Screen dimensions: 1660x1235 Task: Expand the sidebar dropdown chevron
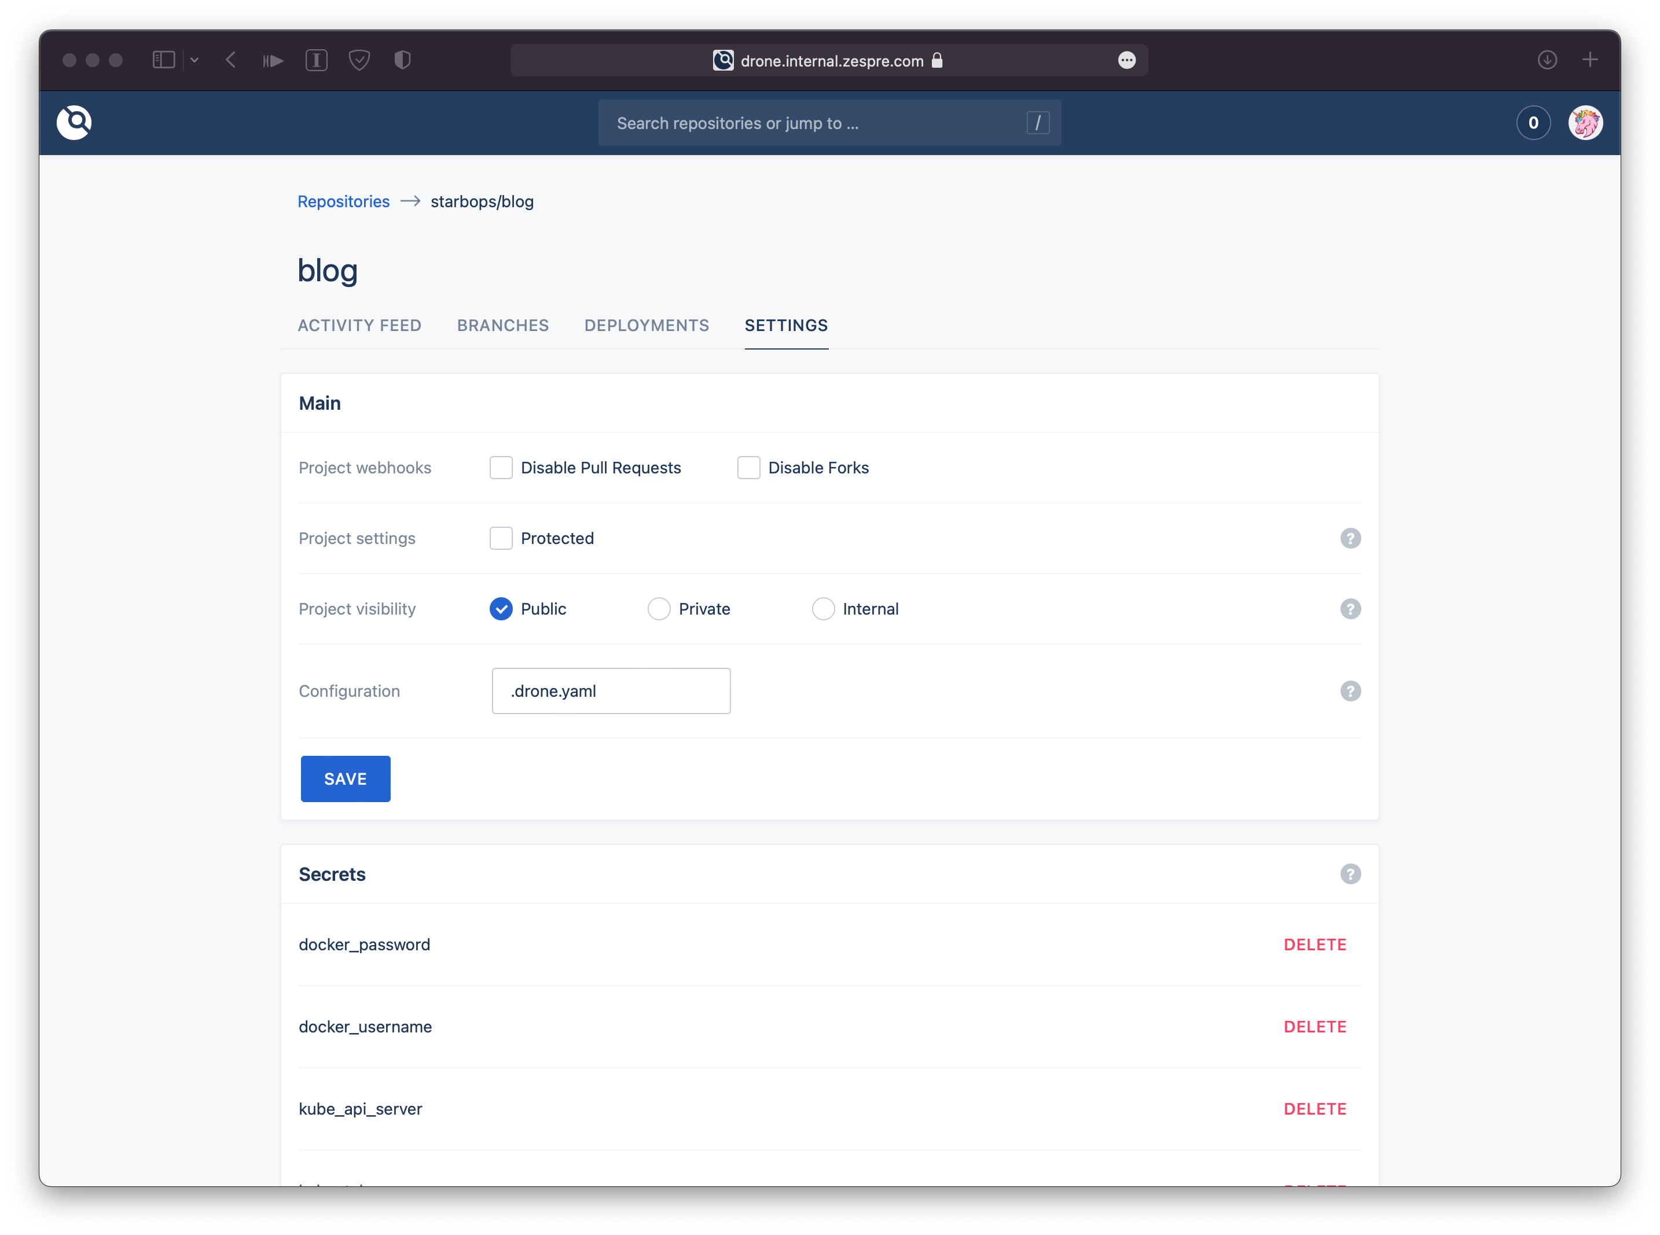tap(194, 60)
